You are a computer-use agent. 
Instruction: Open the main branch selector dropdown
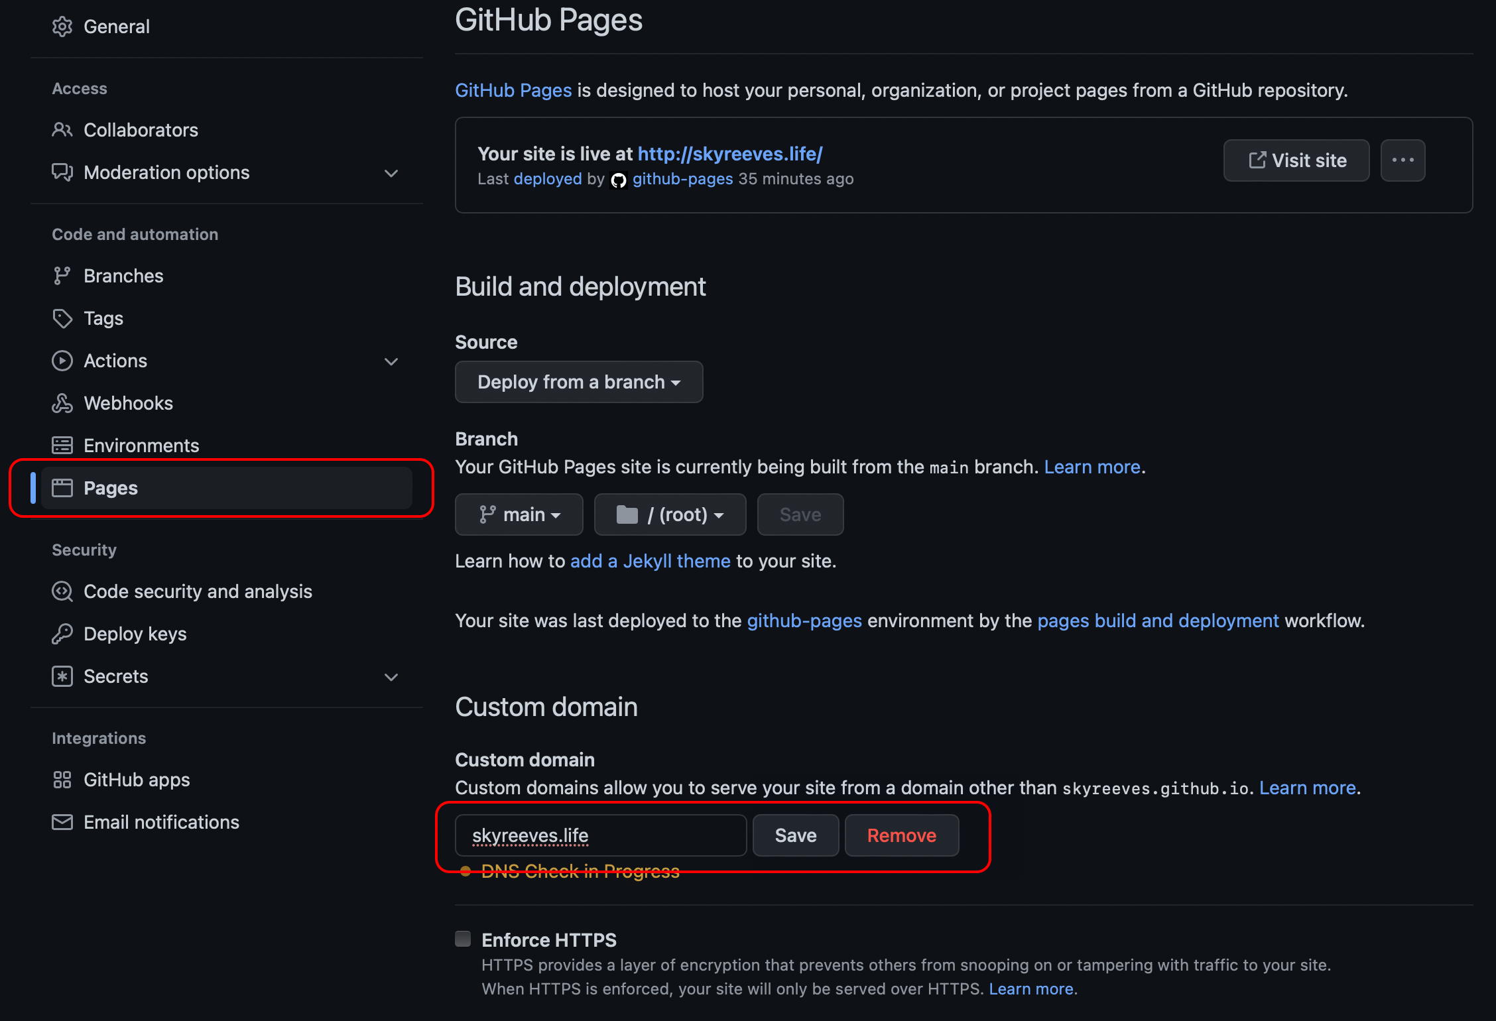[519, 514]
